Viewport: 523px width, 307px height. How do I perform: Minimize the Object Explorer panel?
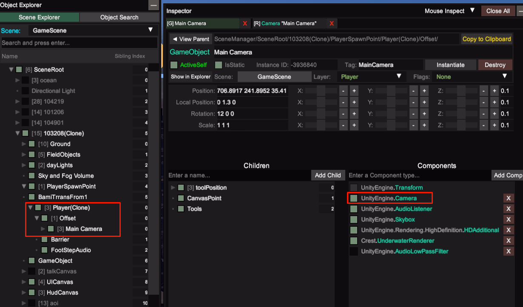click(x=153, y=6)
